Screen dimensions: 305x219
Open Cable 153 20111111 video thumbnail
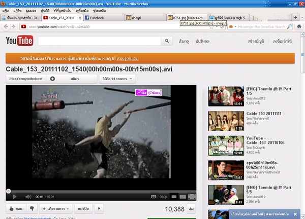pyautogui.click(x=226, y=121)
